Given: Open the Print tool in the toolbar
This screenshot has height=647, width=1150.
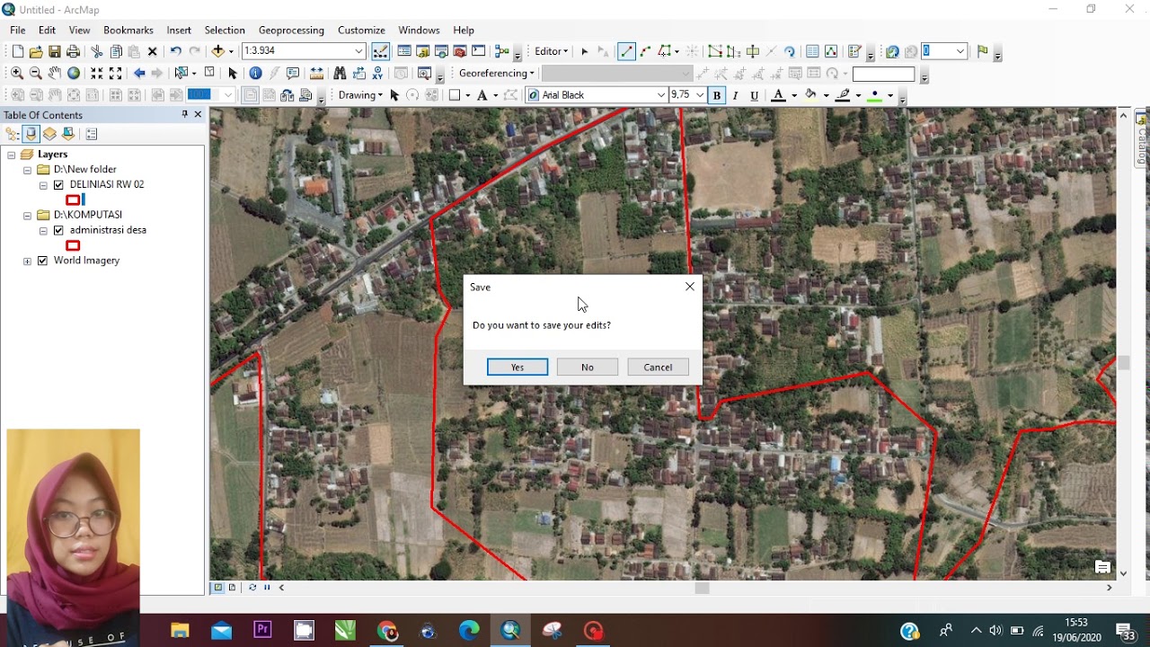Looking at the screenshot, I should click(x=74, y=52).
